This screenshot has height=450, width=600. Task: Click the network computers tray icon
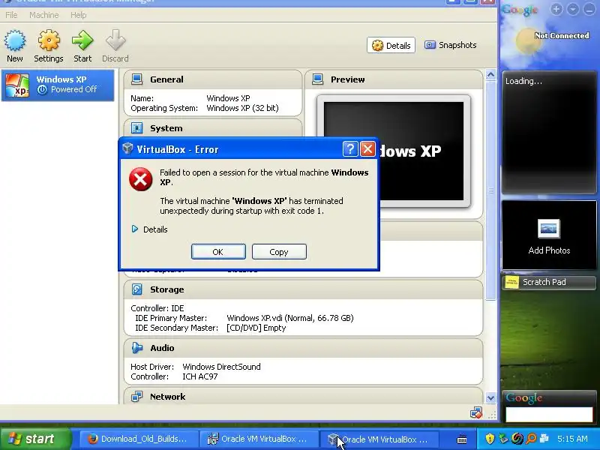[x=544, y=439]
